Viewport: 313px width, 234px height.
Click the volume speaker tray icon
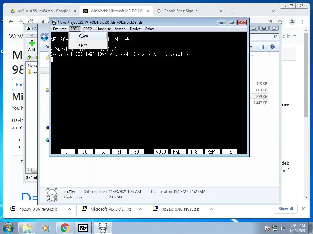[282, 228]
